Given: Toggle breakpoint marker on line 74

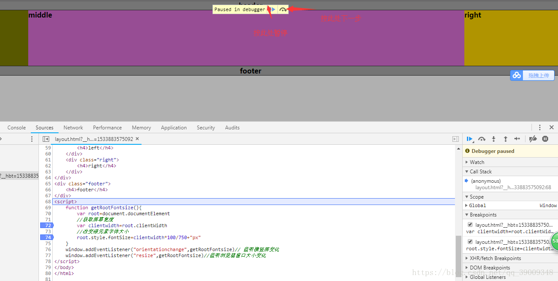Looking at the screenshot, I should coord(46,237).
